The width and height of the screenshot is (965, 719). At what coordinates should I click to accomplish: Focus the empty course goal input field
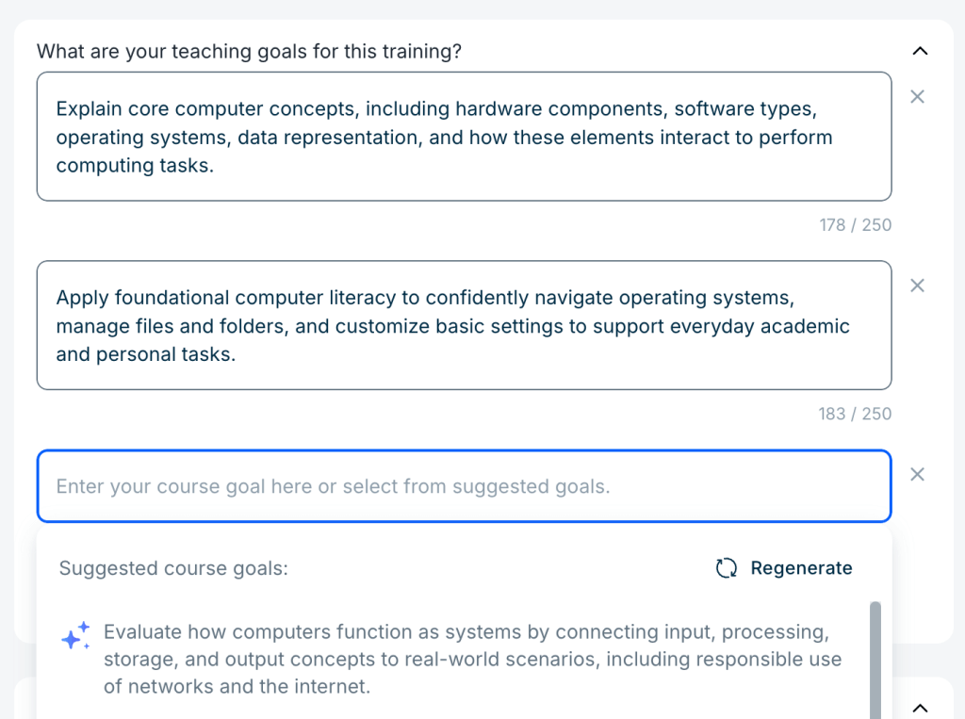464,485
